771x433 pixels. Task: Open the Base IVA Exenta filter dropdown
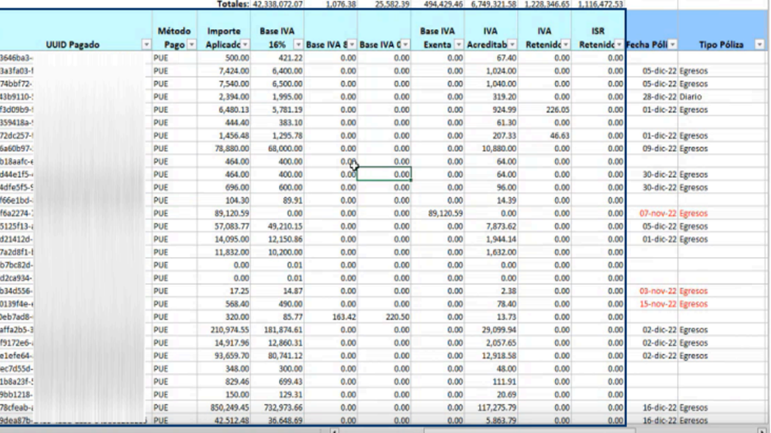point(458,45)
